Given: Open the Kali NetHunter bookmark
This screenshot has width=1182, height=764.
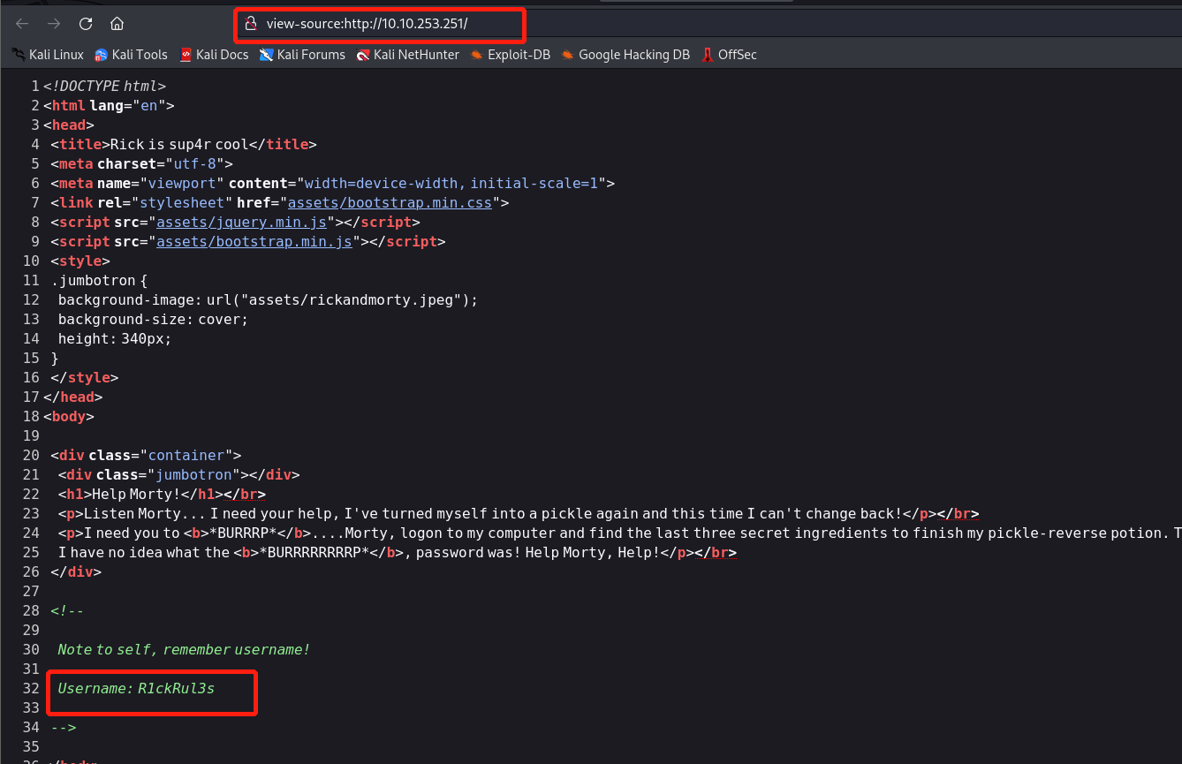Looking at the screenshot, I should (x=407, y=55).
